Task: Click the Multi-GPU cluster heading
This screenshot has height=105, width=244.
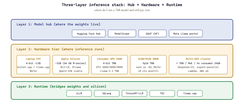Action: [198, 59]
